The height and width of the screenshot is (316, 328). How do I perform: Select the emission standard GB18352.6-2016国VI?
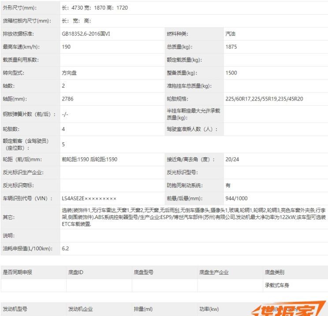tap(86, 34)
